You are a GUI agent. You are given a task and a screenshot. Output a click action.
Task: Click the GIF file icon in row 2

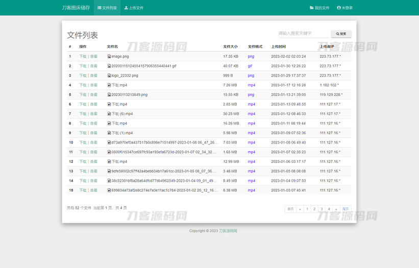pos(109,66)
